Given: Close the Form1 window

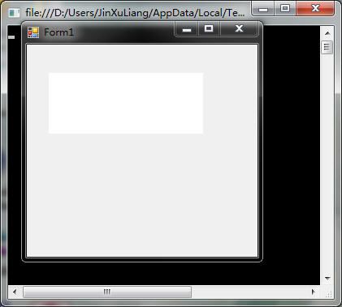Looking at the screenshot, I should click(x=239, y=29).
